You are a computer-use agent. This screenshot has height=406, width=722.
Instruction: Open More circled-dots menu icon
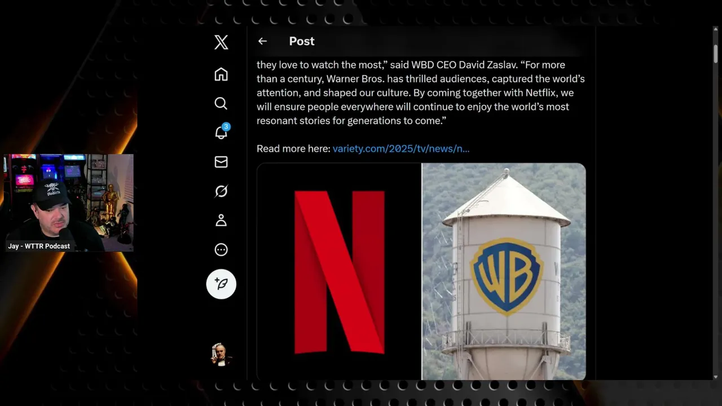[221, 250]
